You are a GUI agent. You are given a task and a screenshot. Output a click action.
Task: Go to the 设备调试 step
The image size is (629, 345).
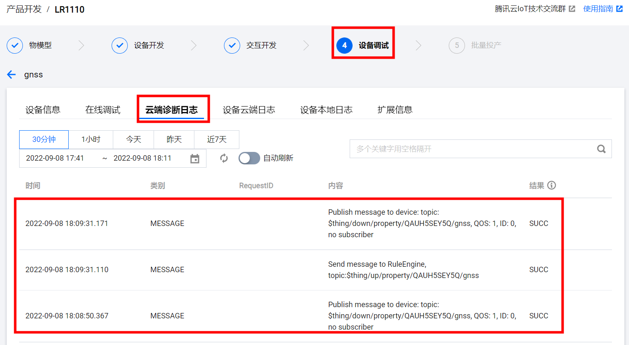tap(374, 45)
